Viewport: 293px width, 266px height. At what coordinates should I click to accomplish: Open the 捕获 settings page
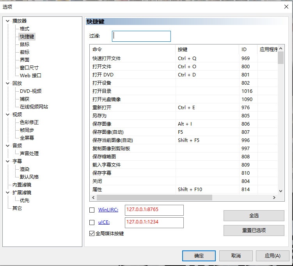tap(25, 99)
